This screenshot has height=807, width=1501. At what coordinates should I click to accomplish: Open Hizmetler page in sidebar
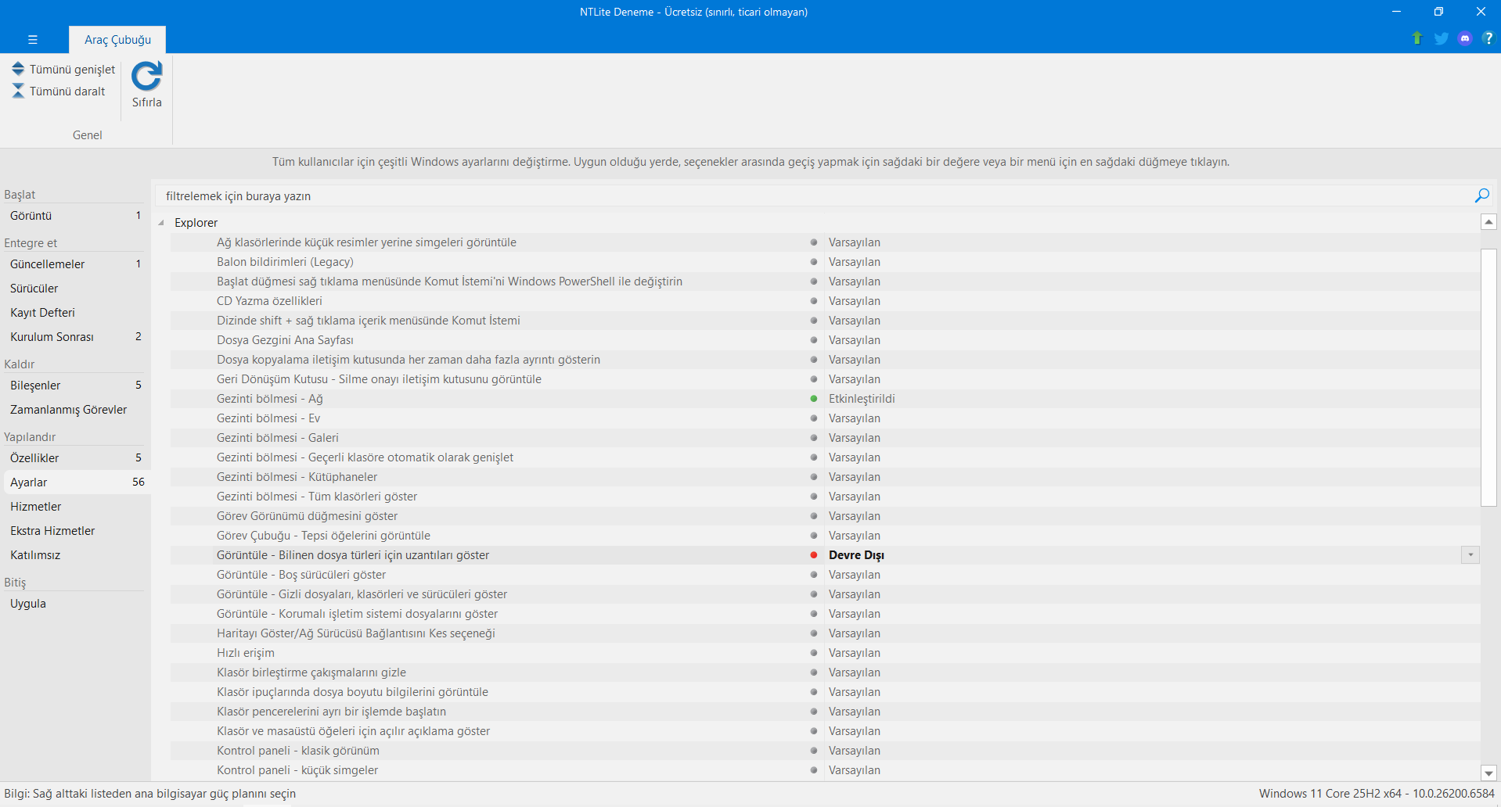pyautogui.click(x=75, y=507)
